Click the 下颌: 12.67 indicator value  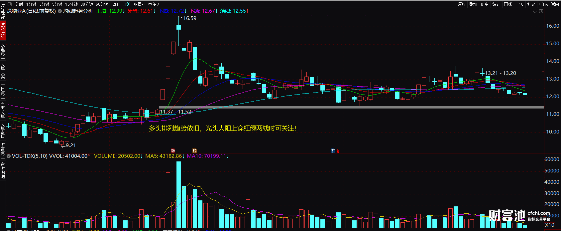point(203,11)
